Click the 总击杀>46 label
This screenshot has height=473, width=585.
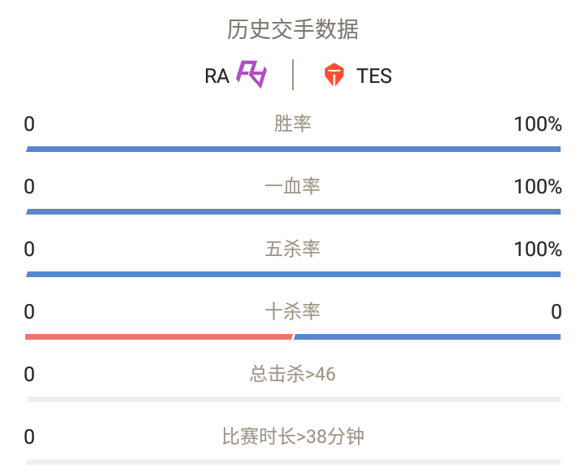tap(293, 374)
